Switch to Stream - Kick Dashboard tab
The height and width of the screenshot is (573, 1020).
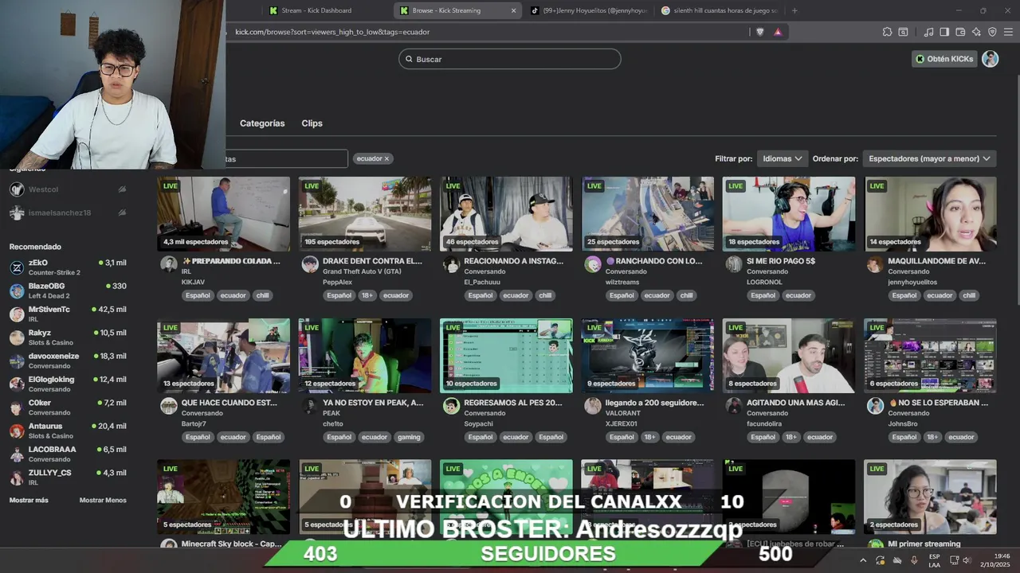pyautogui.click(x=316, y=10)
